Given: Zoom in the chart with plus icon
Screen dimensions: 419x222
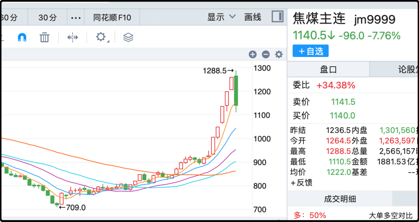Looking at the screenshot, I should pyautogui.click(x=253, y=55).
